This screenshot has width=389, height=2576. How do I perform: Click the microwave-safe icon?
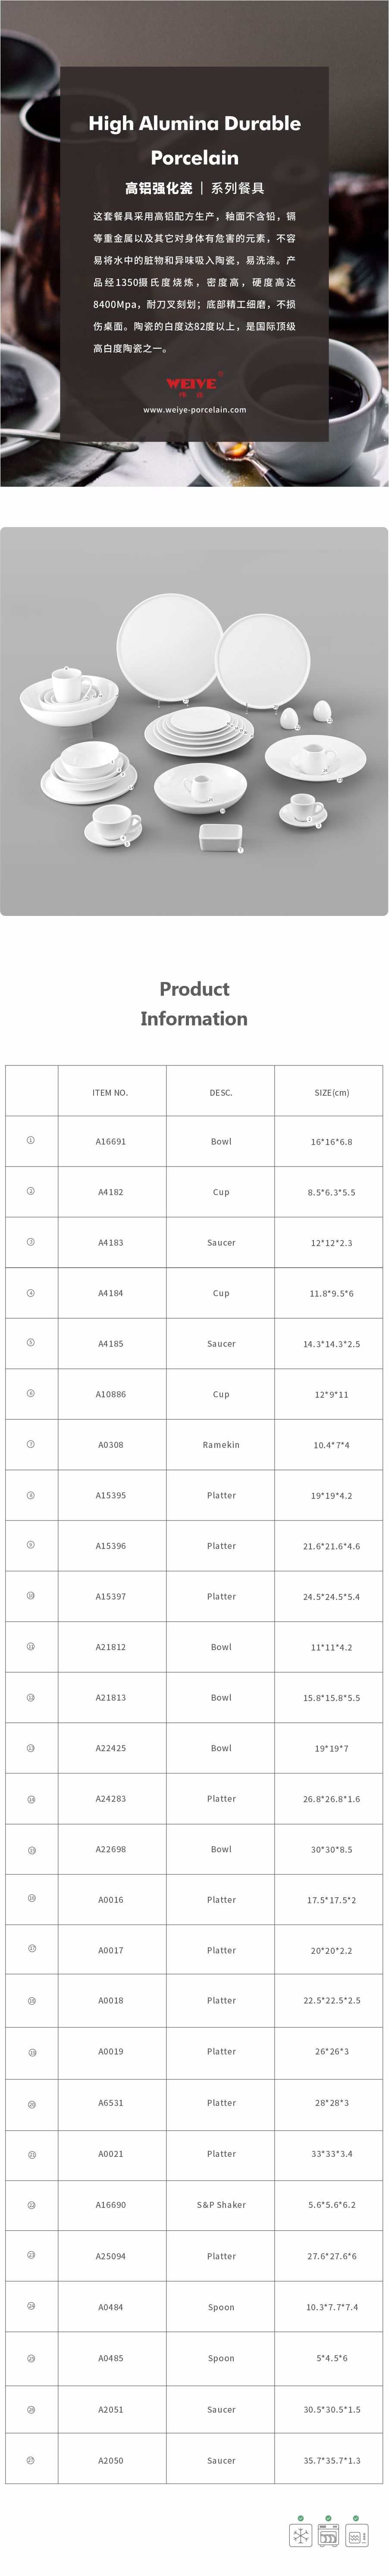356,2535
